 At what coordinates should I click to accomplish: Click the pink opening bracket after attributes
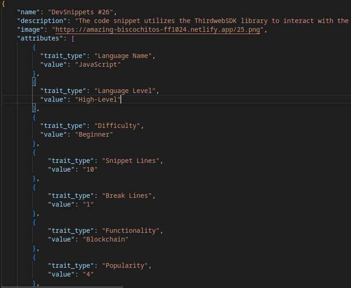pyautogui.click(x=73, y=39)
